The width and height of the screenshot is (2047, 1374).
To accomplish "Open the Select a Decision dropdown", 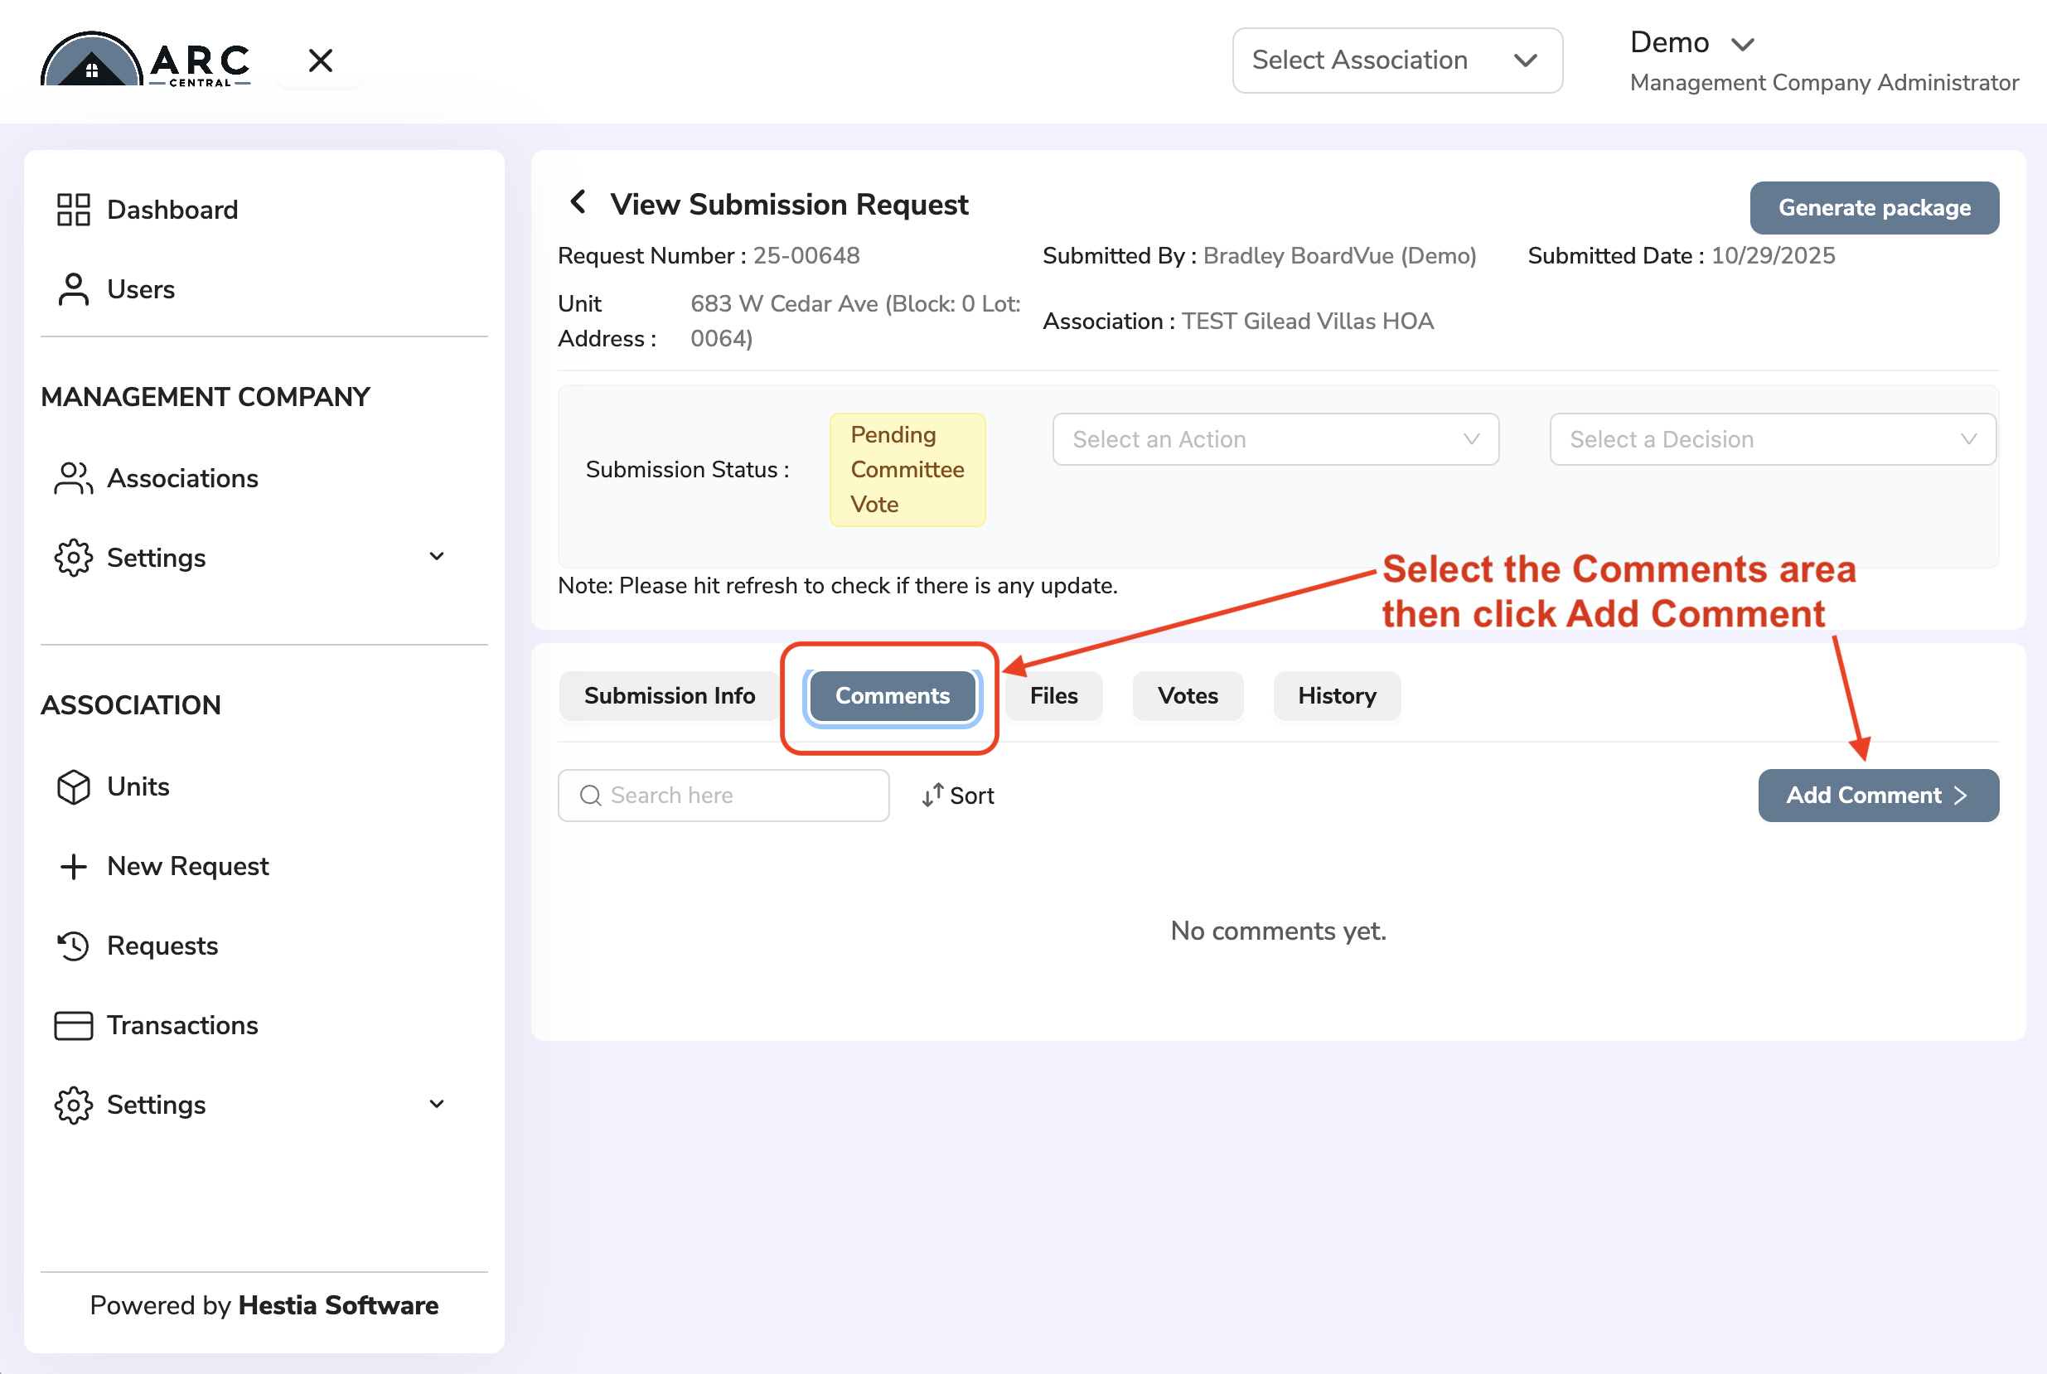I will [1772, 439].
